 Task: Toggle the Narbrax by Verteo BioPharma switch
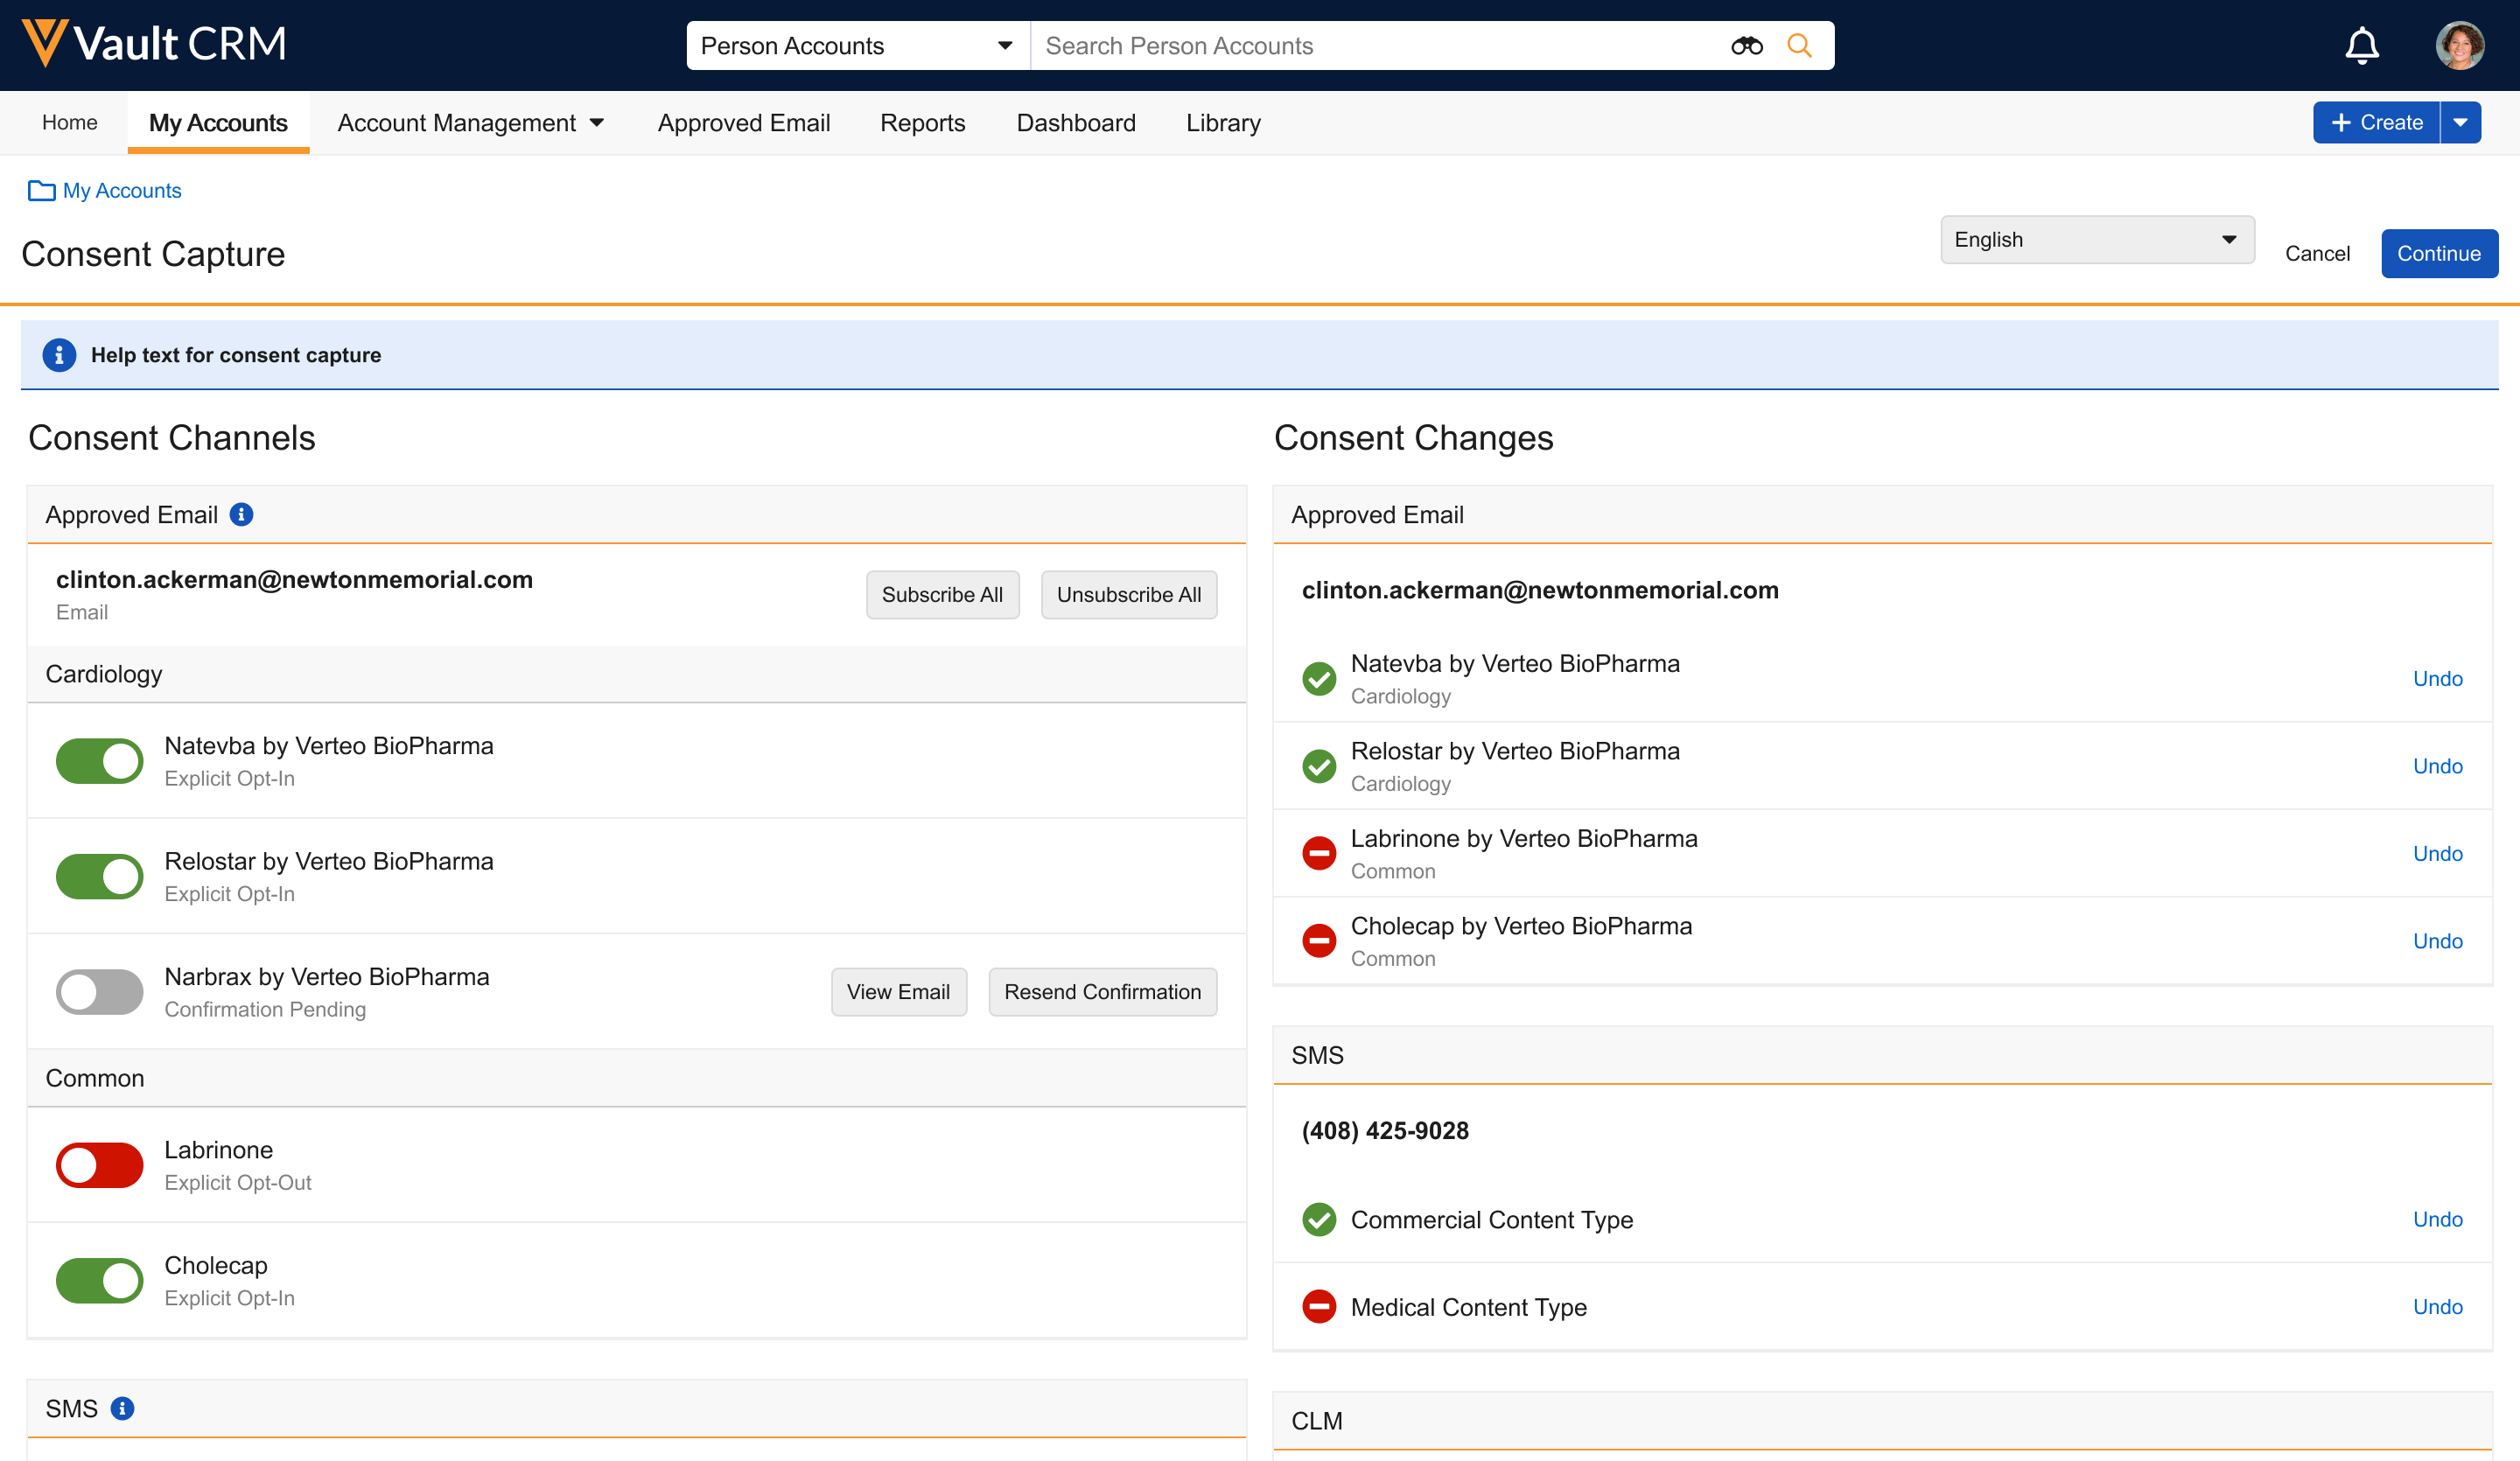99,992
